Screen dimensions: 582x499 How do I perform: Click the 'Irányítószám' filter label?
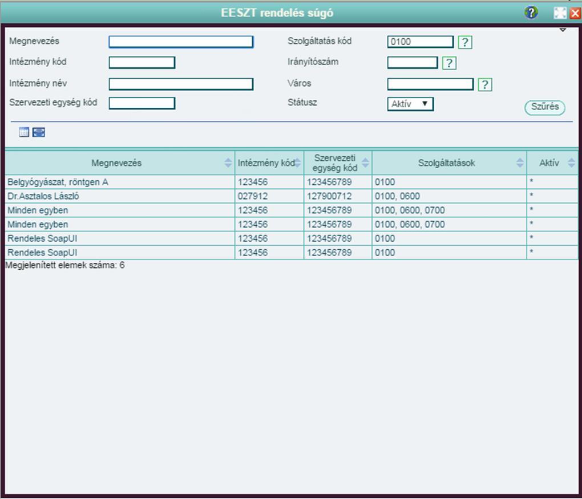point(313,62)
